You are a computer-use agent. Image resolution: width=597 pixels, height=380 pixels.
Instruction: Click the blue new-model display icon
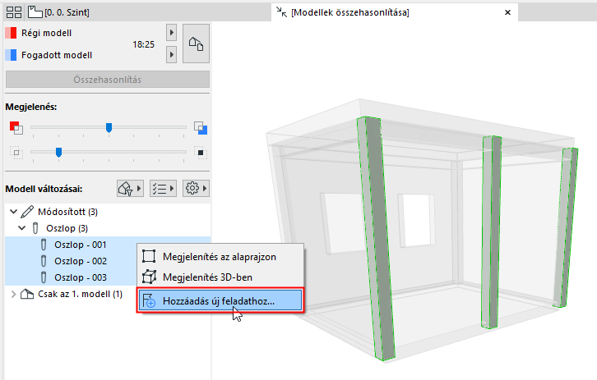pos(201,128)
